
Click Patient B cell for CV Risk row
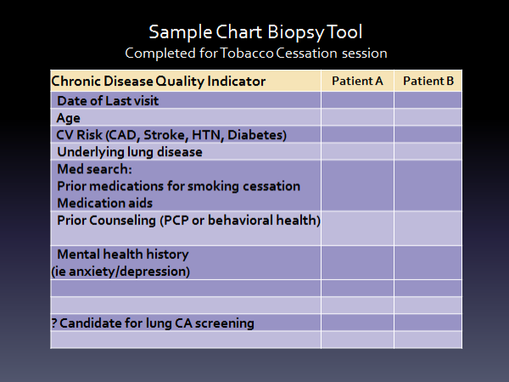point(428,134)
